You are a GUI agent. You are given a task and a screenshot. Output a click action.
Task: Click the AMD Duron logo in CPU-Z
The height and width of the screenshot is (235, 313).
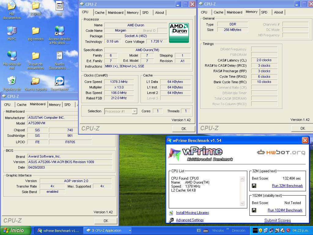click(179, 33)
